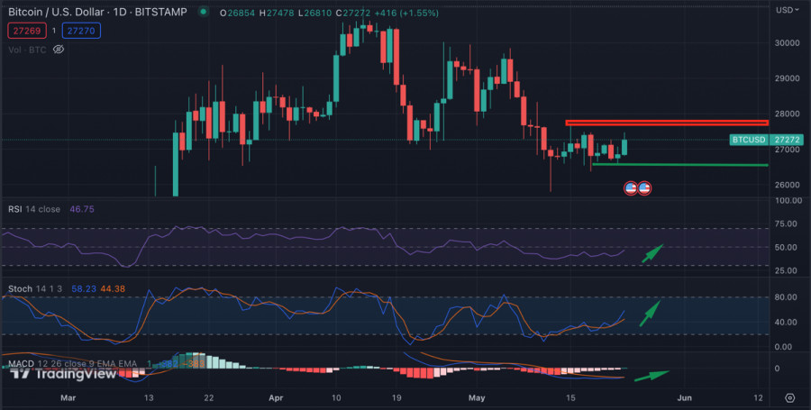
Task: Open chart settings gear icon
Action: pos(789,397)
